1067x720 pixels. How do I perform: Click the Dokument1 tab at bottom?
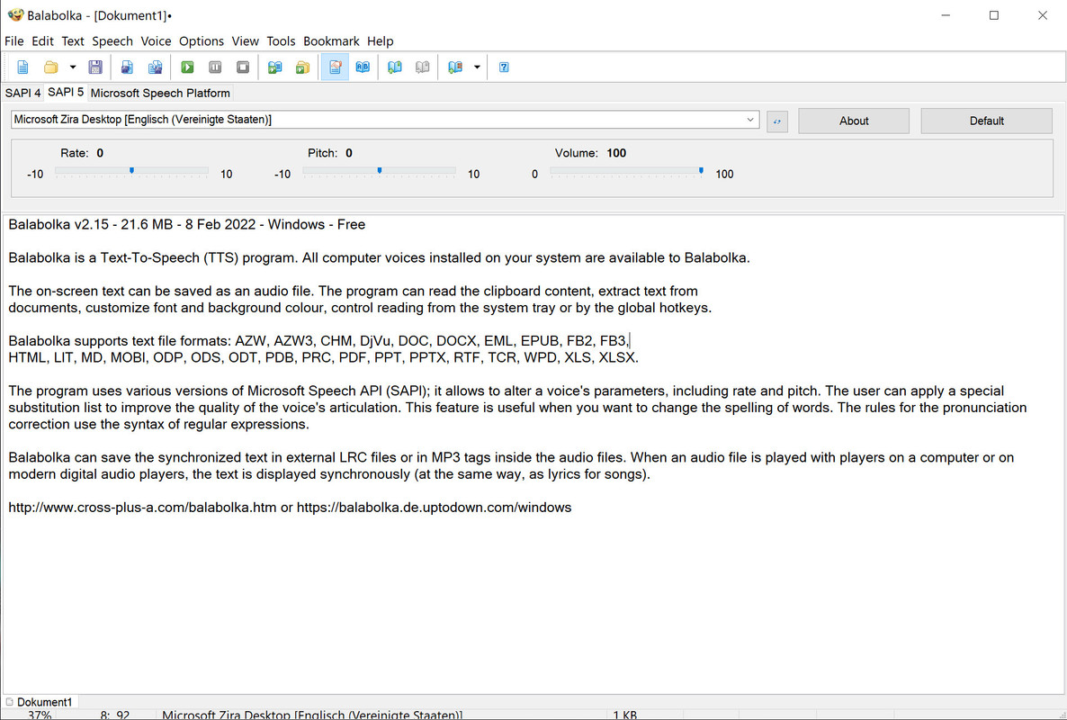(40, 702)
